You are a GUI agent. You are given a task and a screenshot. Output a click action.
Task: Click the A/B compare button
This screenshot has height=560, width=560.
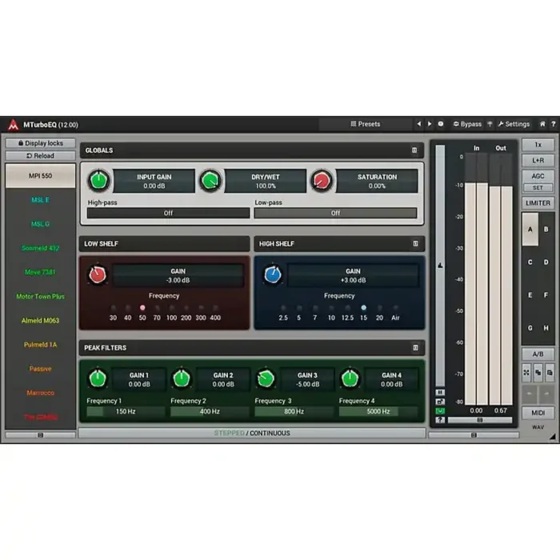(x=538, y=354)
